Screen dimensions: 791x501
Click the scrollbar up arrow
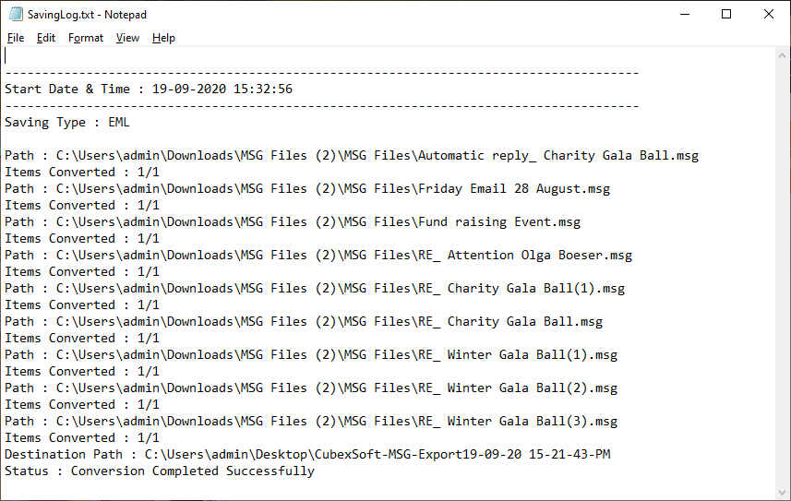pos(782,55)
